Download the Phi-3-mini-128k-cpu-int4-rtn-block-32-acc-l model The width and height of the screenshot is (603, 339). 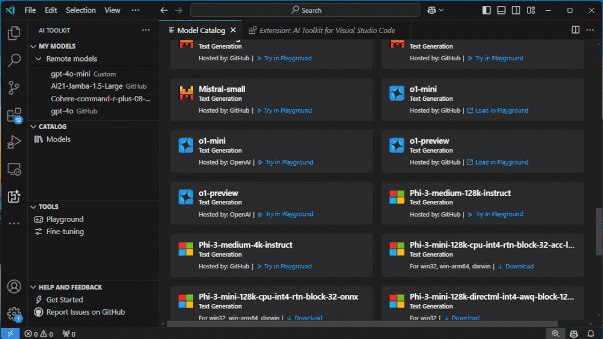tap(519, 267)
